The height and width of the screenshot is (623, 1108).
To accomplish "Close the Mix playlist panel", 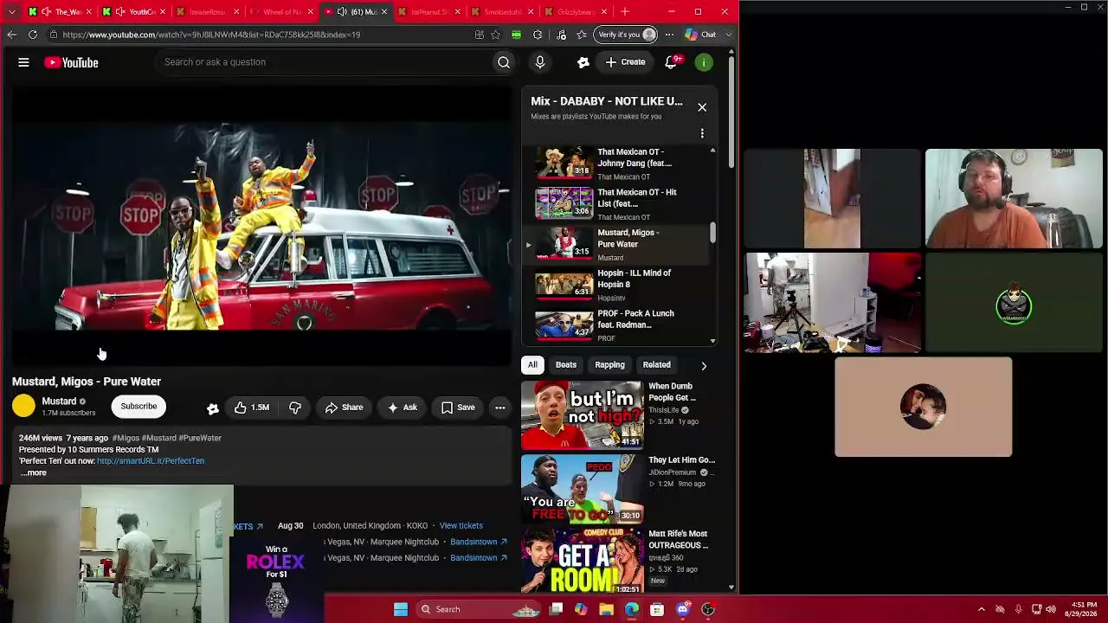I will [702, 107].
